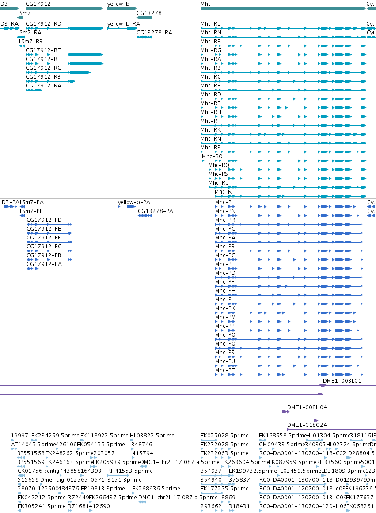Select protein CG17912-PA
376x513 pixels.
coord(44,264)
